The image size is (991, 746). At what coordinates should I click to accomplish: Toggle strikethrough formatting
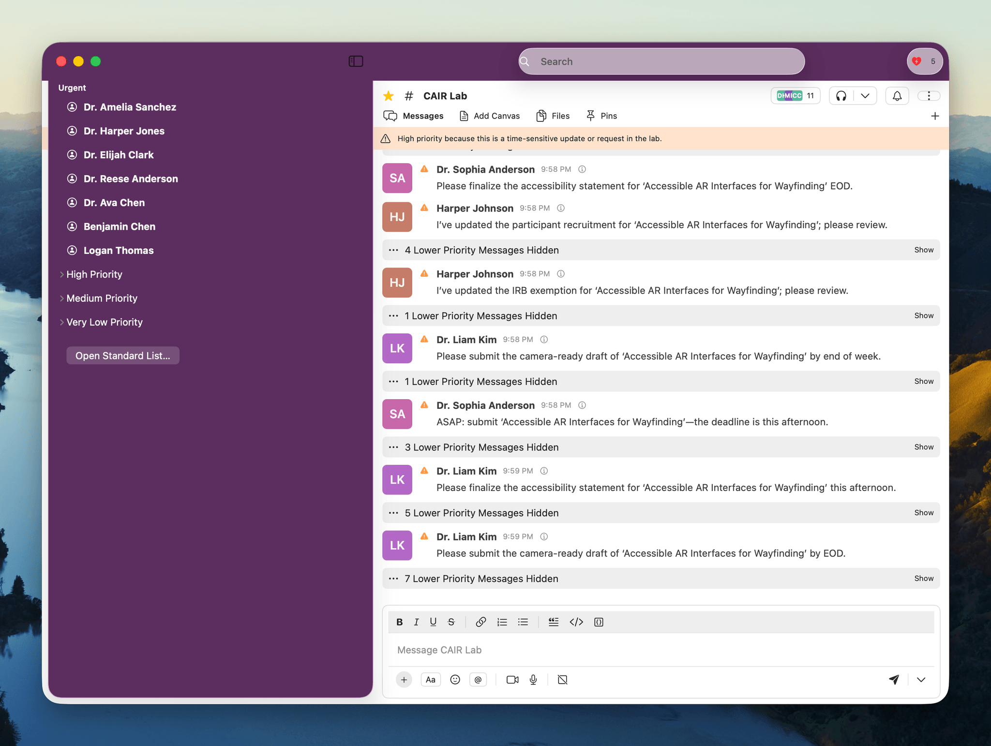tap(450, 622)
